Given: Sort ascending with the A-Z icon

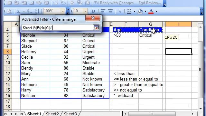Looking at the screenshot, I should pyautogui.click(x=29, y=11).
